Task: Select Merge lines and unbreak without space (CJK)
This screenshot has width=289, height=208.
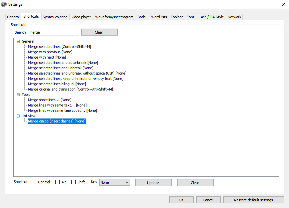Action: pyautogui.click(x=77, y=73)
